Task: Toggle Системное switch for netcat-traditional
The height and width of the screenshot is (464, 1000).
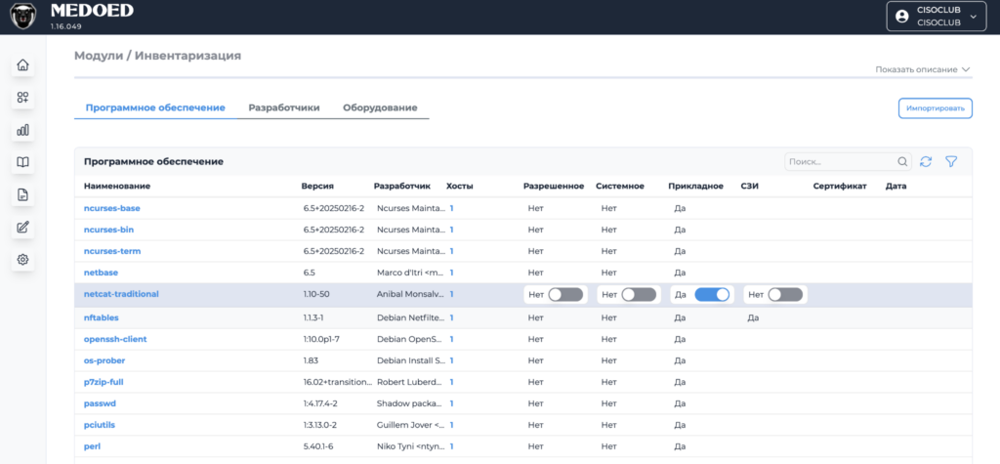Action: (x=639, y=294)
